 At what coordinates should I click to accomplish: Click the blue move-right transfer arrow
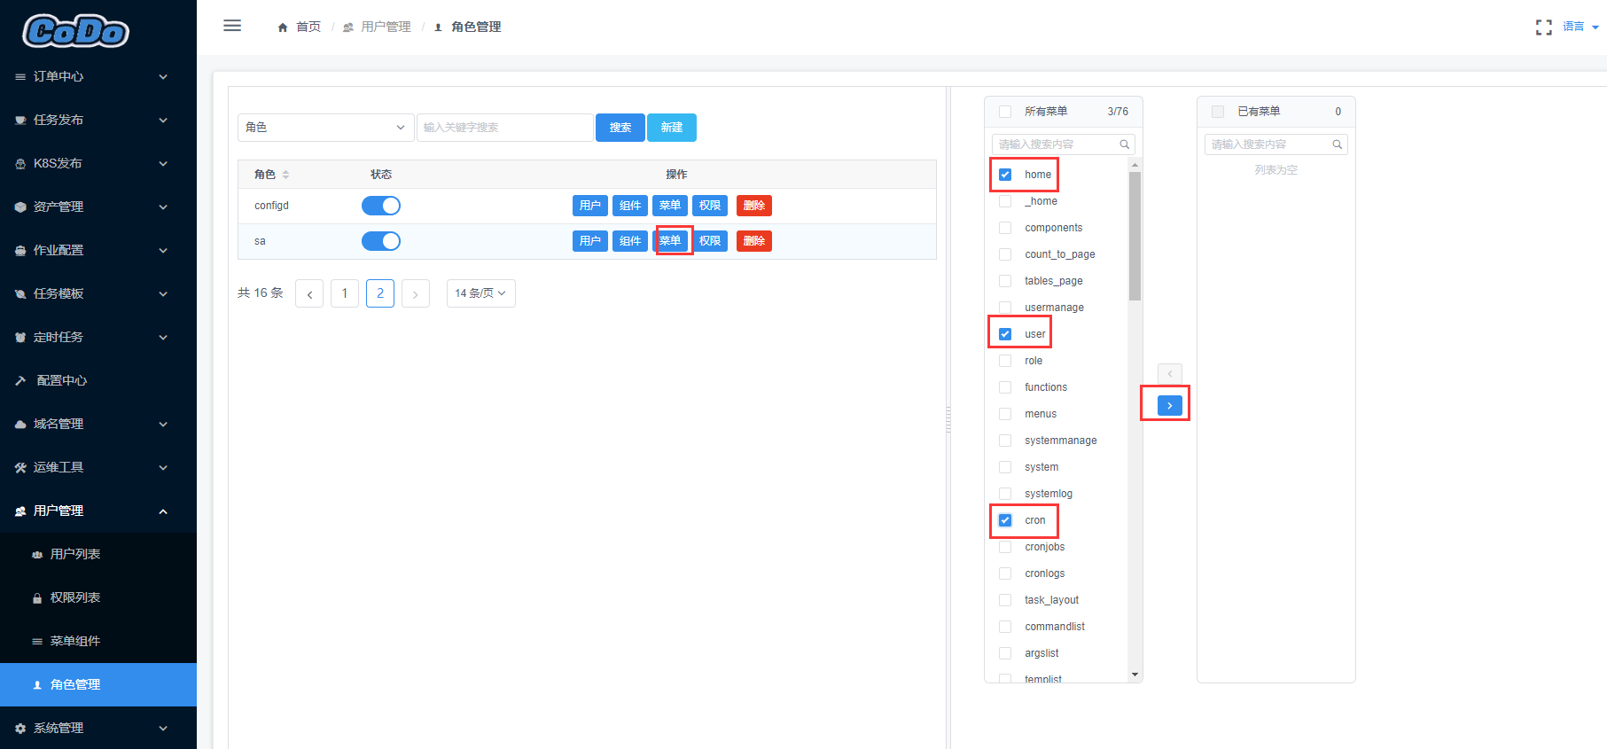(x=1170, y=405)
